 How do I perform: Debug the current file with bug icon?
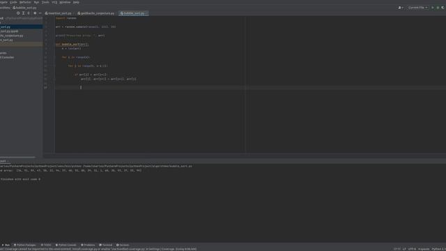(x=438, y=8)
